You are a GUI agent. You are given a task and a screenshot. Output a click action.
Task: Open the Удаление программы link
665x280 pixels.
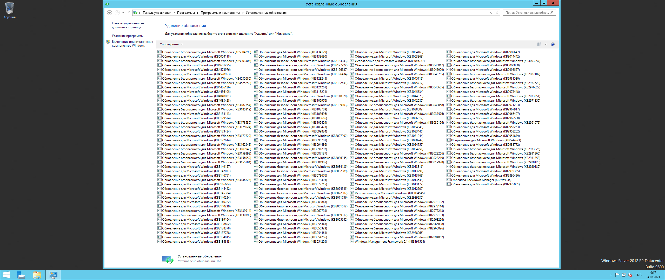click(128, 36)
